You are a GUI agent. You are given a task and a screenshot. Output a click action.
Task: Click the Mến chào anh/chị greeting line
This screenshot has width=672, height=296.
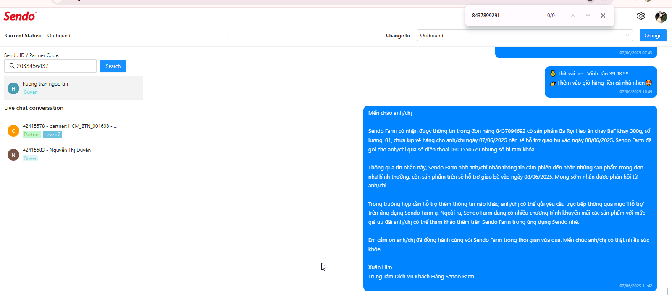pos(390,113)
